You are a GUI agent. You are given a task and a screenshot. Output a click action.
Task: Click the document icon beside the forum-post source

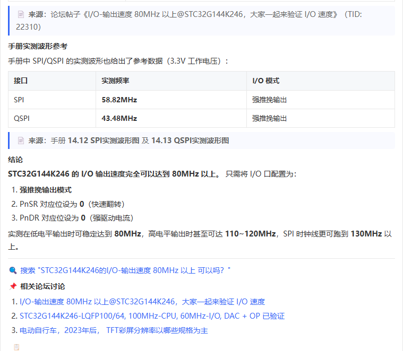(x=21, y=14)
